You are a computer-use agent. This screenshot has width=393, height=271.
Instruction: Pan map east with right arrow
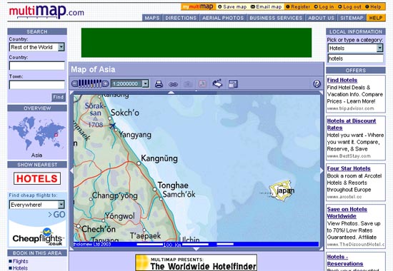(322, 170)
